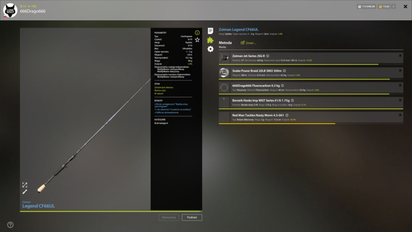The height and width of the screenshot is (232, 412).
Task: Show info for Red Man Tackles Nasty Worm
Action: (x=287, y=115)
